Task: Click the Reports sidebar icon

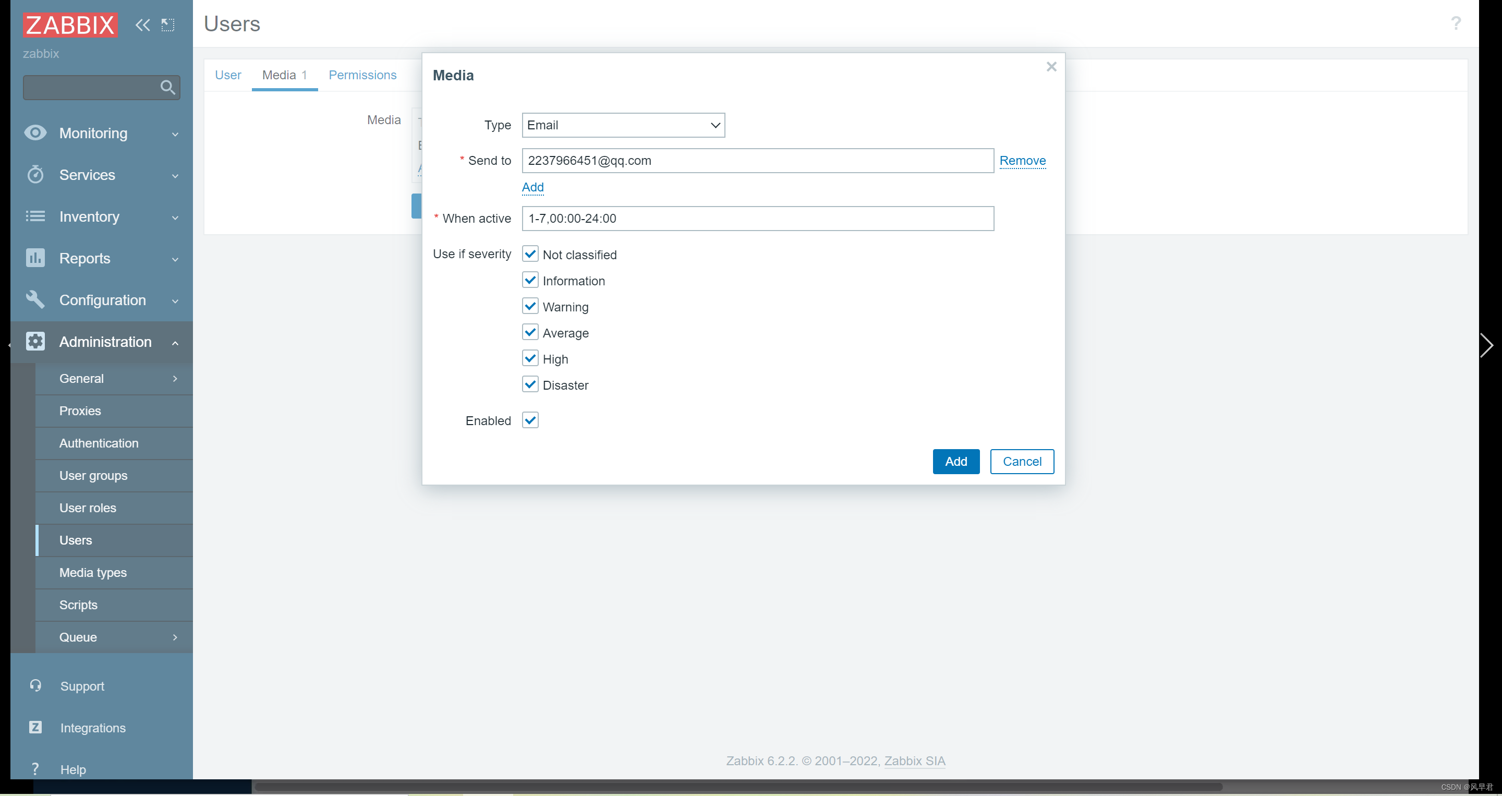Action: click(x=36, y=257)
